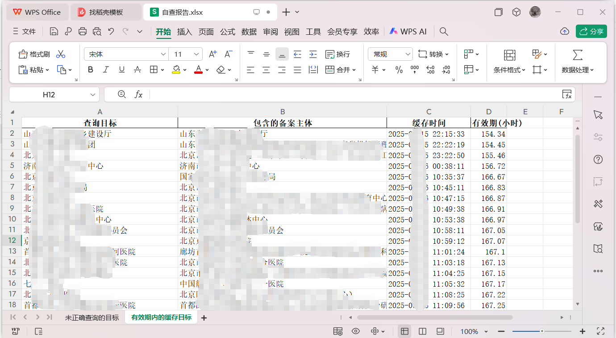616x338 pixels.
Task: Click the thousands separator icon
Action: pos(415,70)
